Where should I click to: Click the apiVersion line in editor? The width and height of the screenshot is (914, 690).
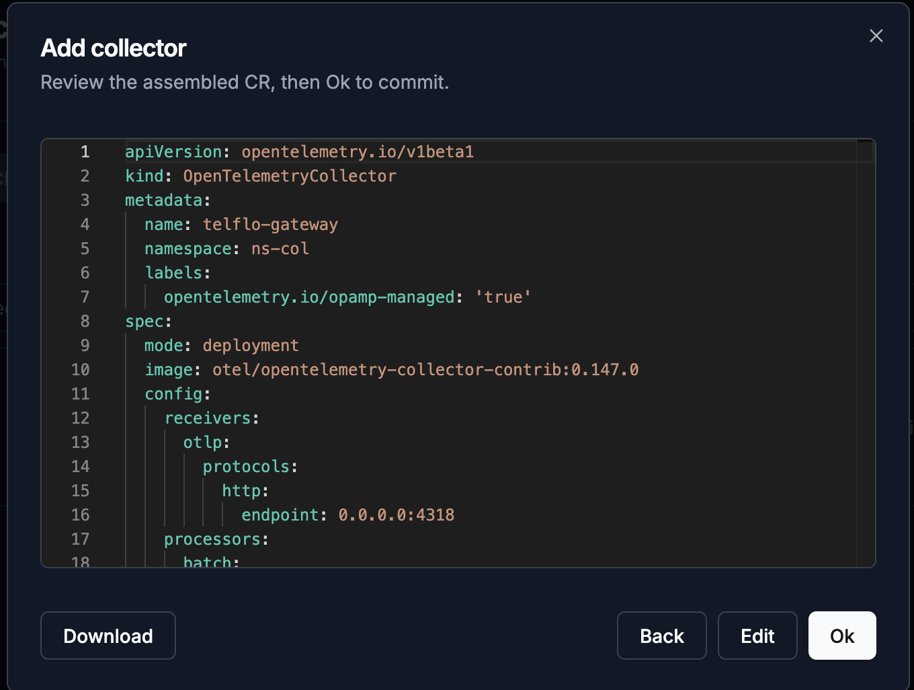[x=300, y=152]
